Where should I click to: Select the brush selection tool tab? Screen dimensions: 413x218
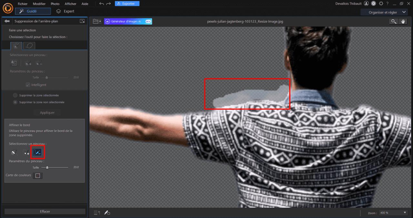[x=16, y=45]
